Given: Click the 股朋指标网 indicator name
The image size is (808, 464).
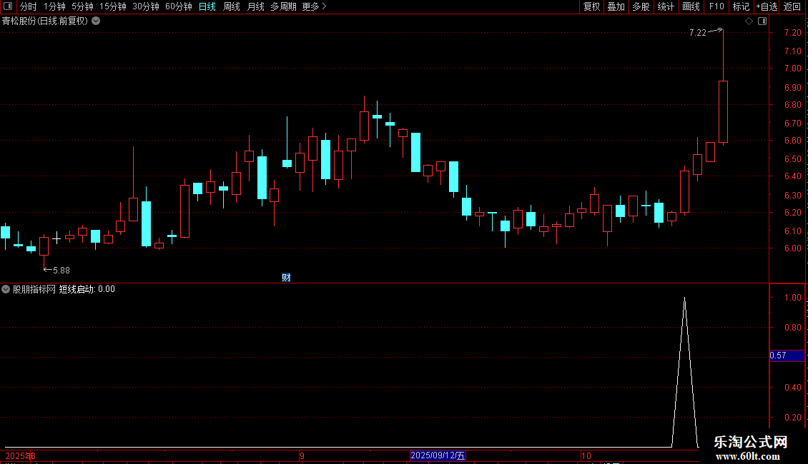Looking at the screenshot, I should click(x=34, y=289).
